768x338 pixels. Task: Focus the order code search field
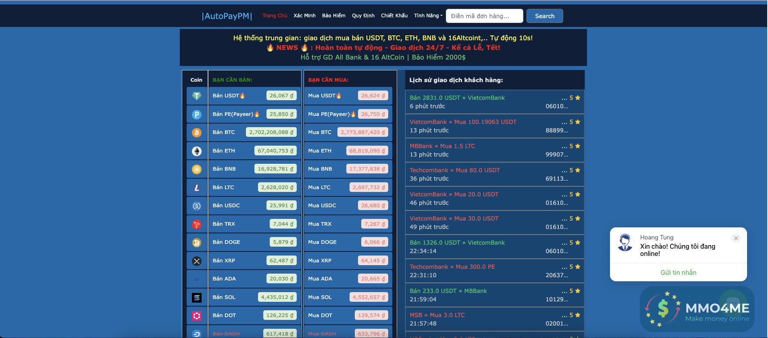(485, 16)
